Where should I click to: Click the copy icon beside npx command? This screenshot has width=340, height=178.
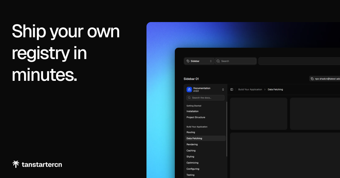(312, 79)
